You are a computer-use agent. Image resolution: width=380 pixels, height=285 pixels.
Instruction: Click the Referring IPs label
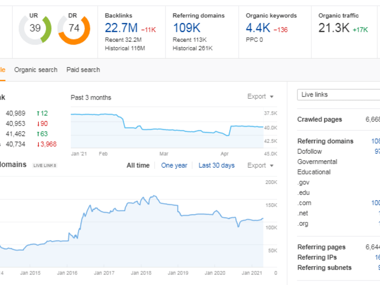click(x=317, y=257)
